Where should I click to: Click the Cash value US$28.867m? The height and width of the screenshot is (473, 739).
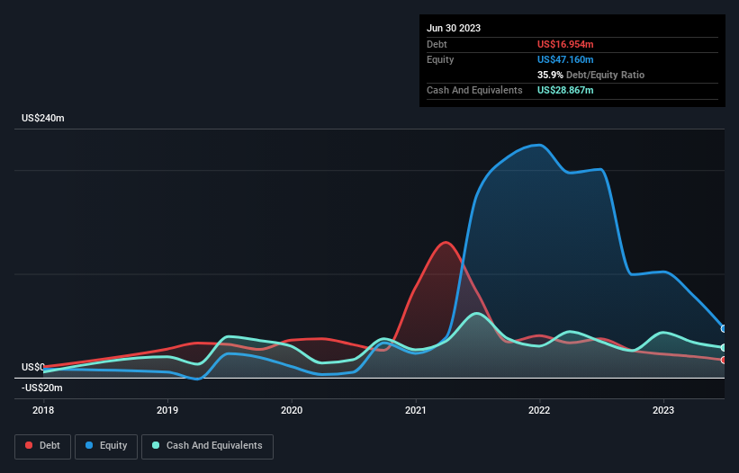(565, 90)
